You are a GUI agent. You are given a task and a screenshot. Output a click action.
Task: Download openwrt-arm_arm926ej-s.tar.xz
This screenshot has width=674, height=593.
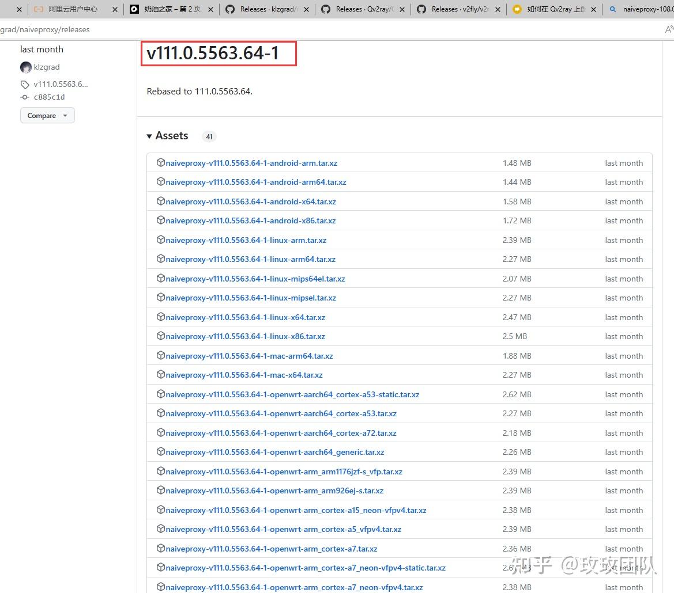point(274,491)
